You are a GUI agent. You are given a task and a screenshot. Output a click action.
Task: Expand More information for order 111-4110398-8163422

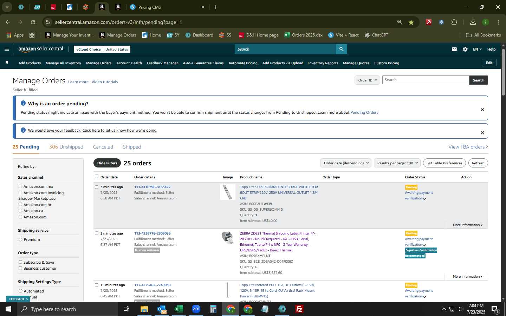(467, 225)
